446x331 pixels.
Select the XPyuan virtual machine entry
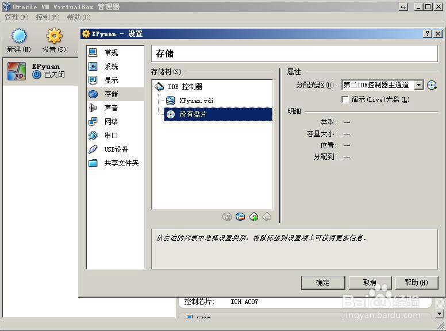point(40,71)
